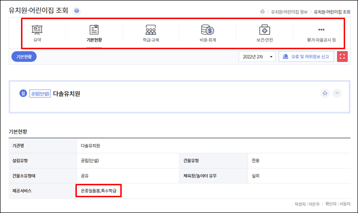The image size is (358, 213).
Task: Click the 공유 value for 건물소유형태
Action: pyautogui.click(x=84, y=176)
